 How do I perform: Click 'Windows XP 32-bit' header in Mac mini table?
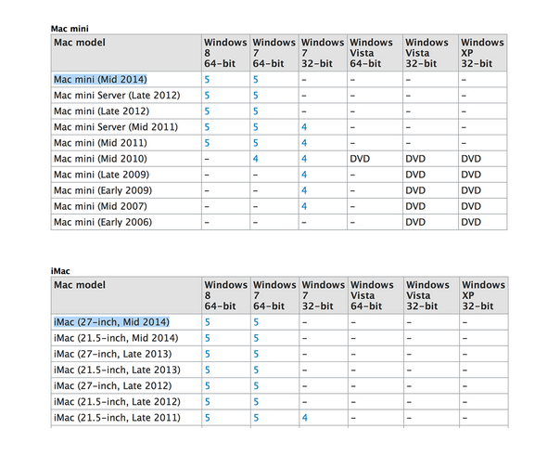coord(482,53)
